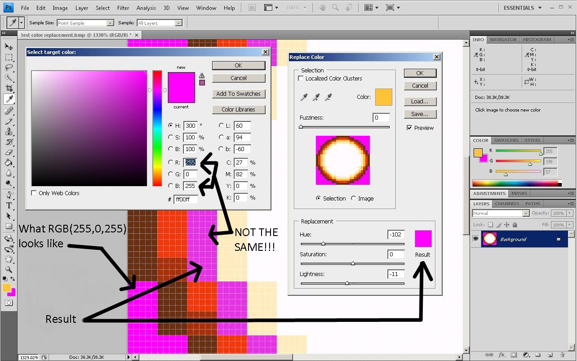This screenshot has width=577, height=361.
Task: Enable Localized Color Clusters
Action: [300, 78]
